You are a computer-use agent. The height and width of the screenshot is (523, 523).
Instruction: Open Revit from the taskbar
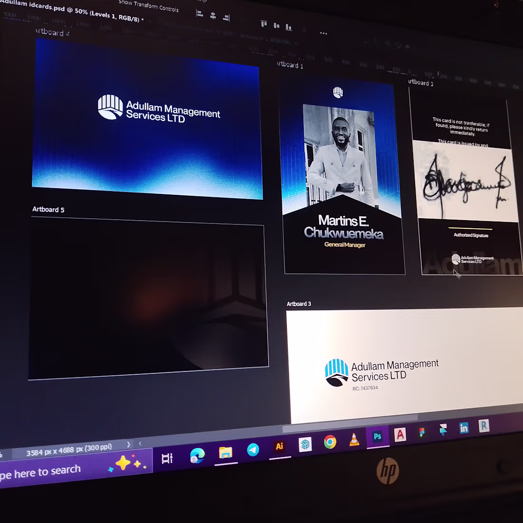(484, 426)
